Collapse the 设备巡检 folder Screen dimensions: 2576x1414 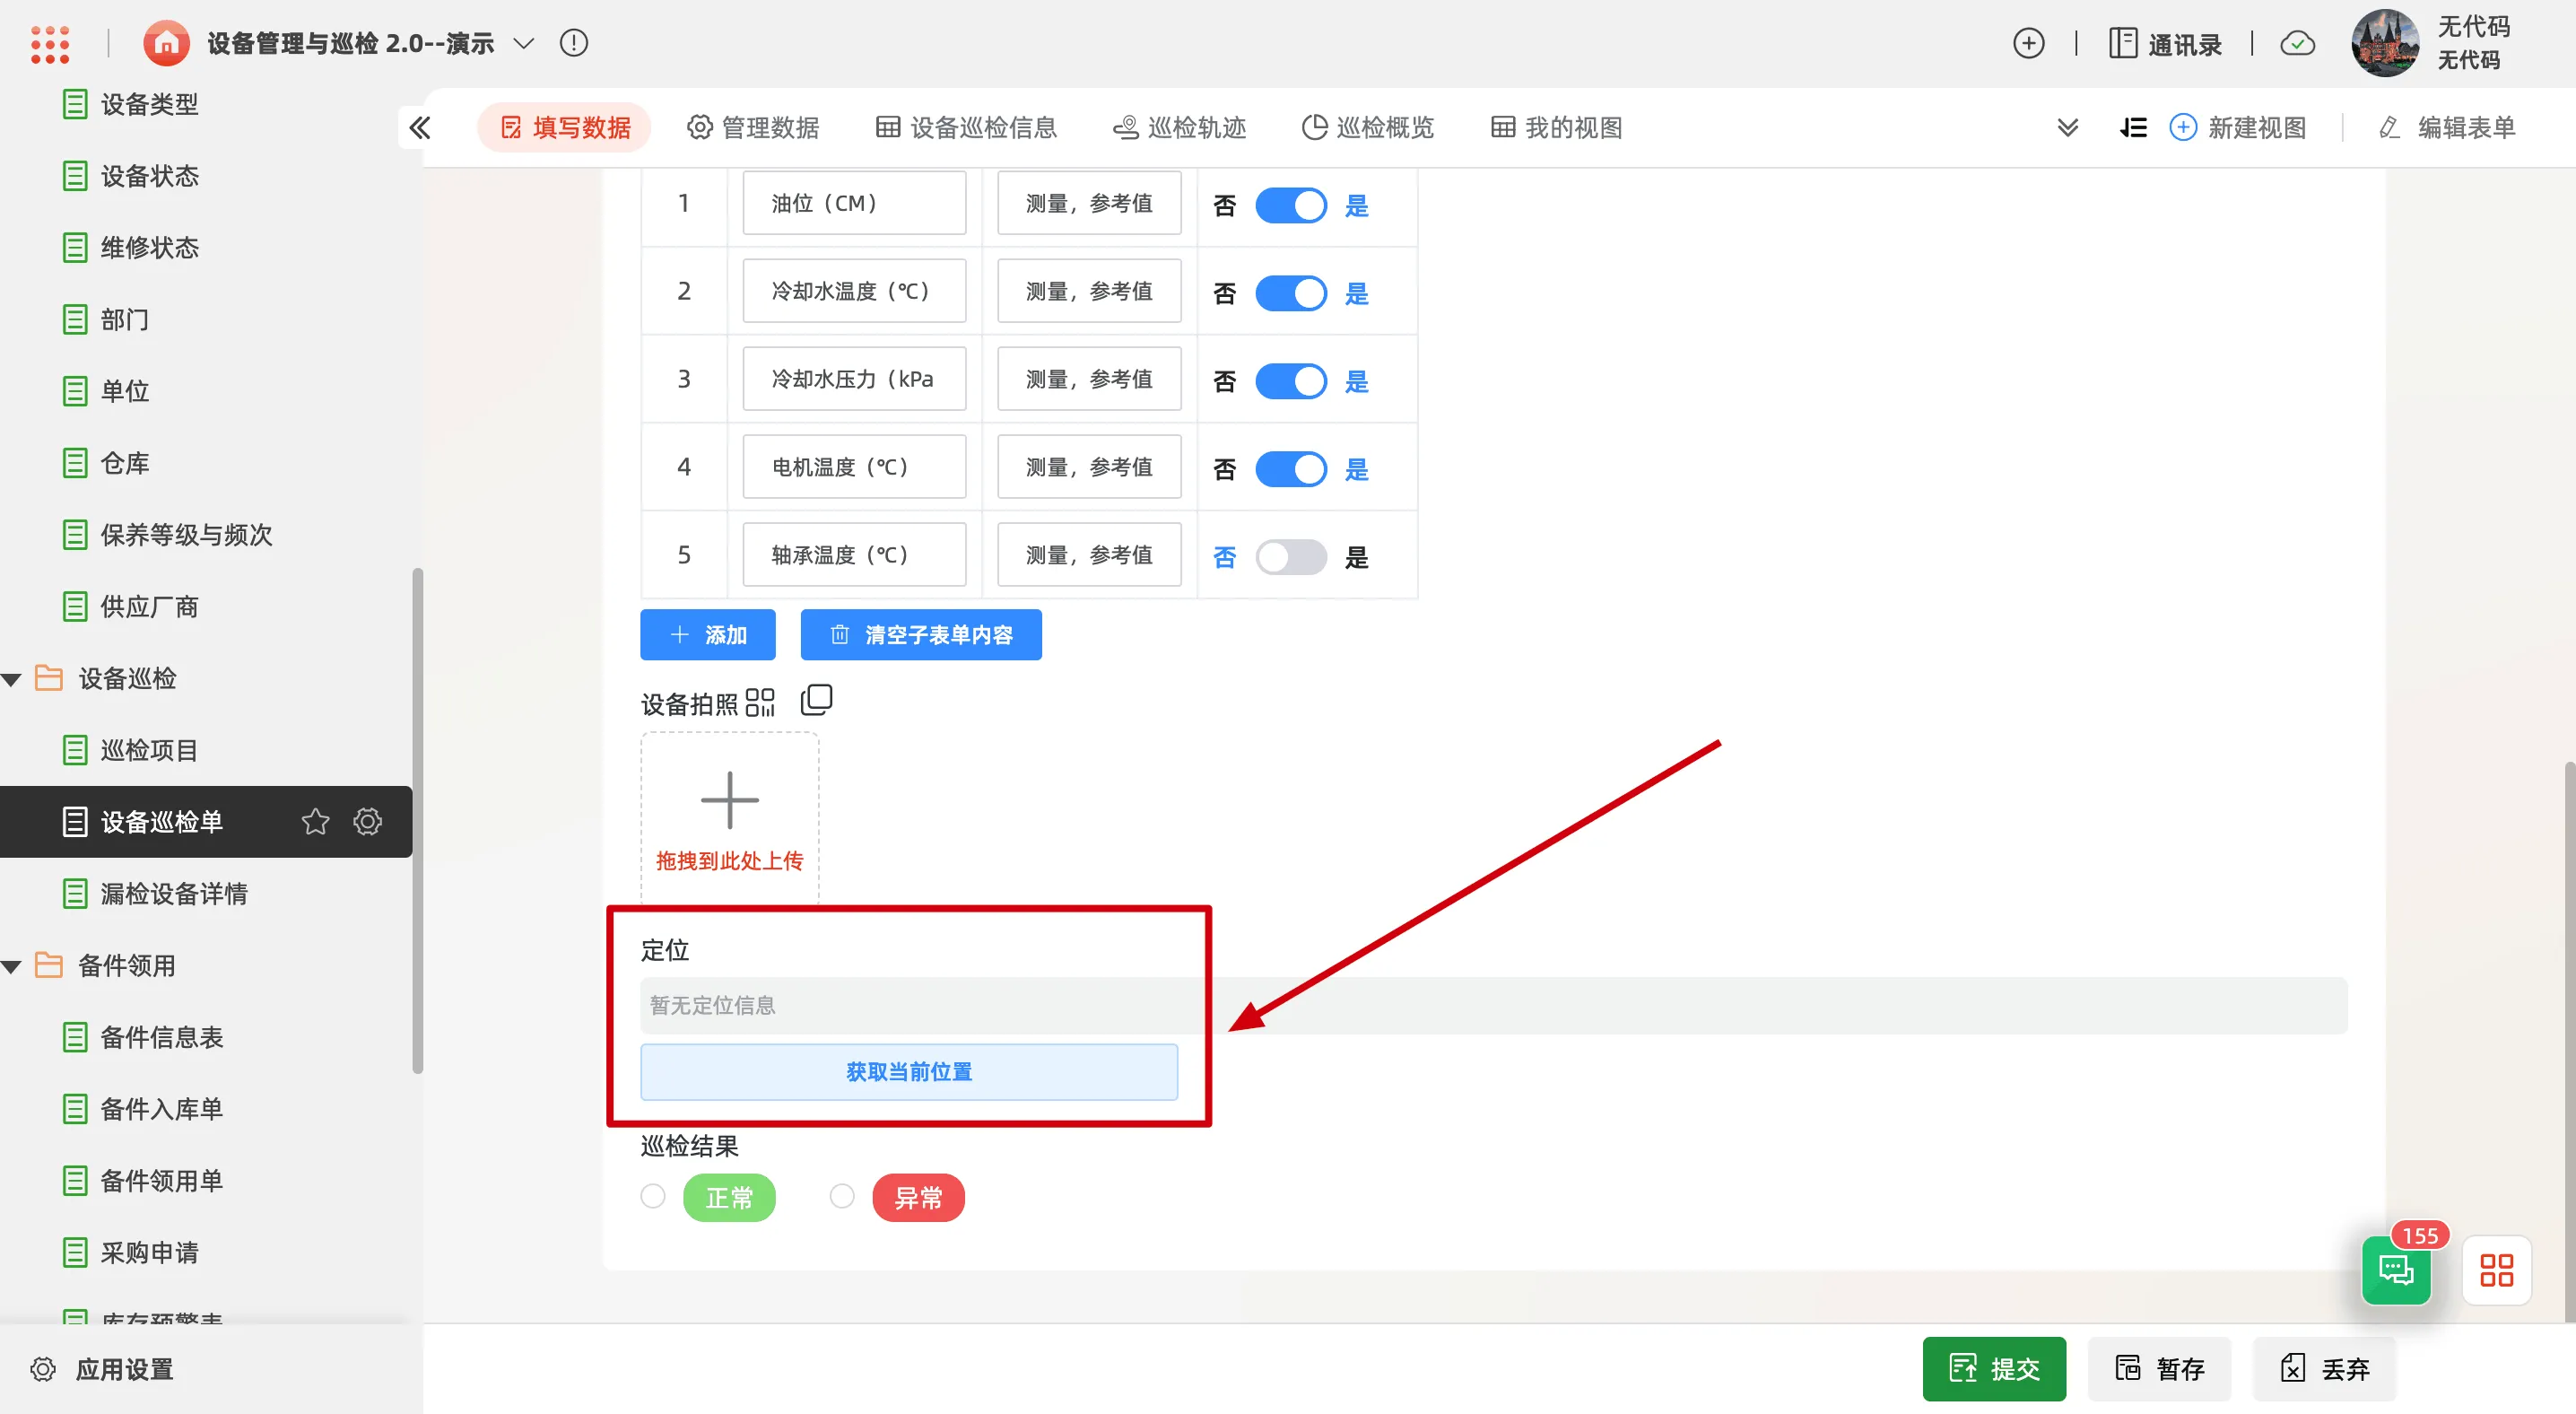(x=13, y=679)
